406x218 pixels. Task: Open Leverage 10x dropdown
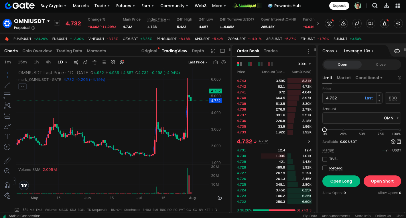tap(359, 51)
